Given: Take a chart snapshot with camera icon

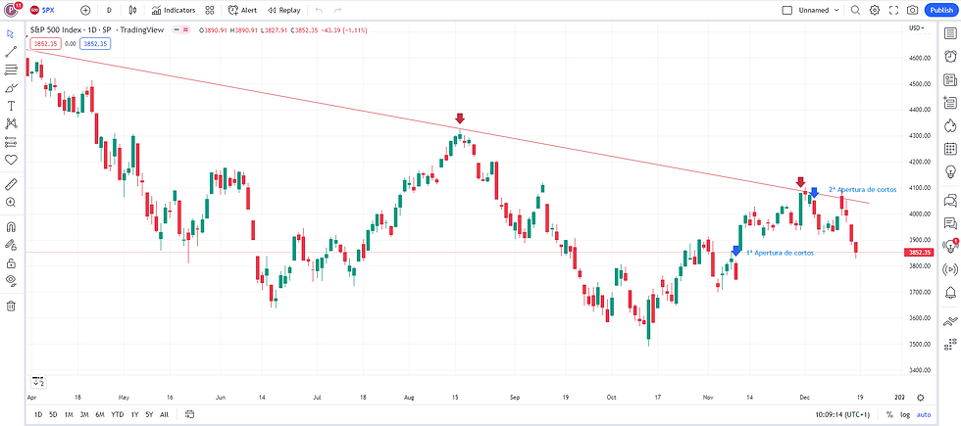Looking at the screenshot, I should [x=913, y=11].
